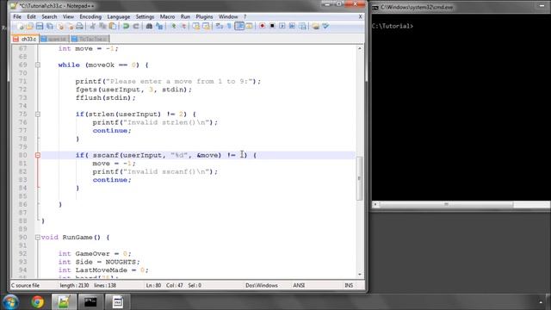
Task: Click the Close All toolbar icon
Action: (x=70, y=27)
